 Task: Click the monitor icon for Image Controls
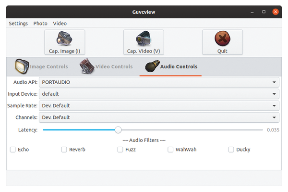click(22, 66)
